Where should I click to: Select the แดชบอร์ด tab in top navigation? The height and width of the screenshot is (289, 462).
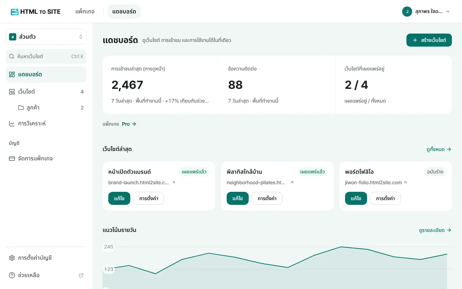tap(124, 12)
